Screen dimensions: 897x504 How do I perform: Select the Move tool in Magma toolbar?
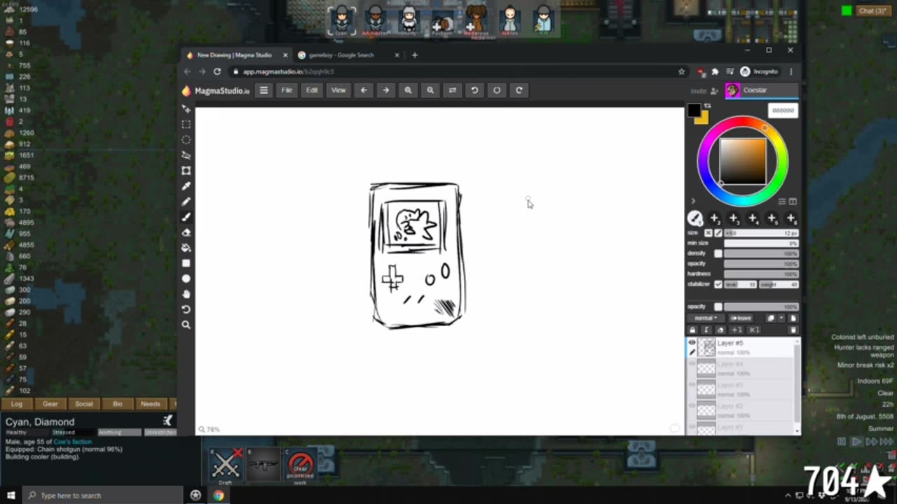[x=186, y=109]
